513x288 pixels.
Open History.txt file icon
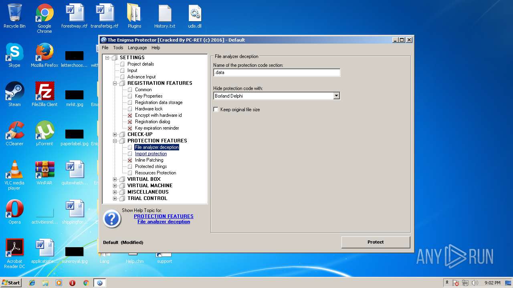point(165,16)
